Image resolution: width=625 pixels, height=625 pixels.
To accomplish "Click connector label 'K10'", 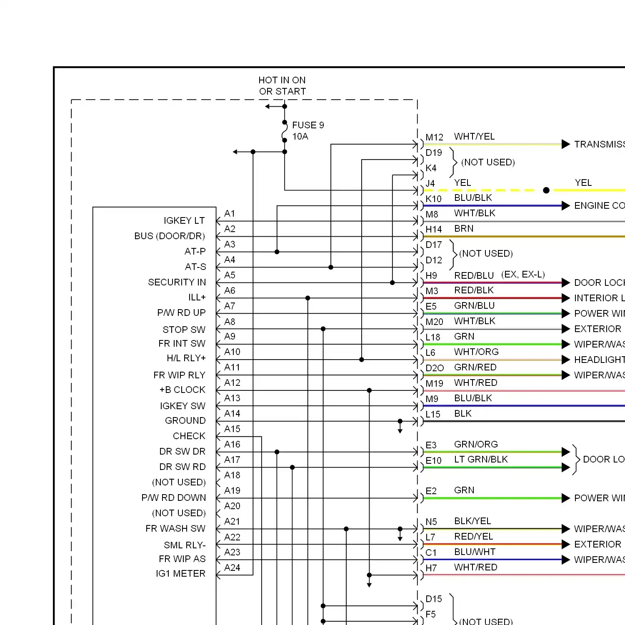I will pos(433,199).
